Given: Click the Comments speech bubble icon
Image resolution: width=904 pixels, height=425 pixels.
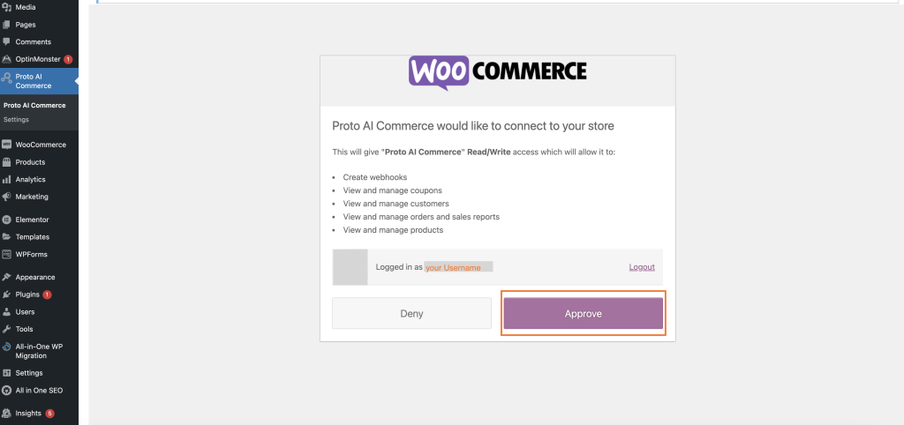Looking at the screenshot, I should point(6,42).
